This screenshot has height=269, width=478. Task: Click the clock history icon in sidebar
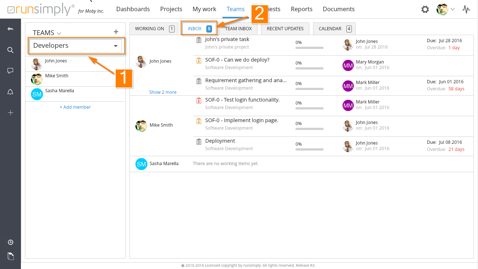click(x=10, y=242)
